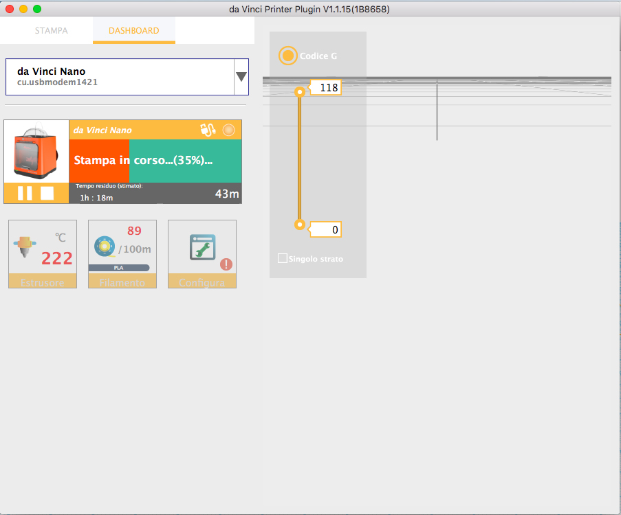Click the remaining filament value 89
The height and width of the screenshot is (515, 621).
(x=134, y=231)
